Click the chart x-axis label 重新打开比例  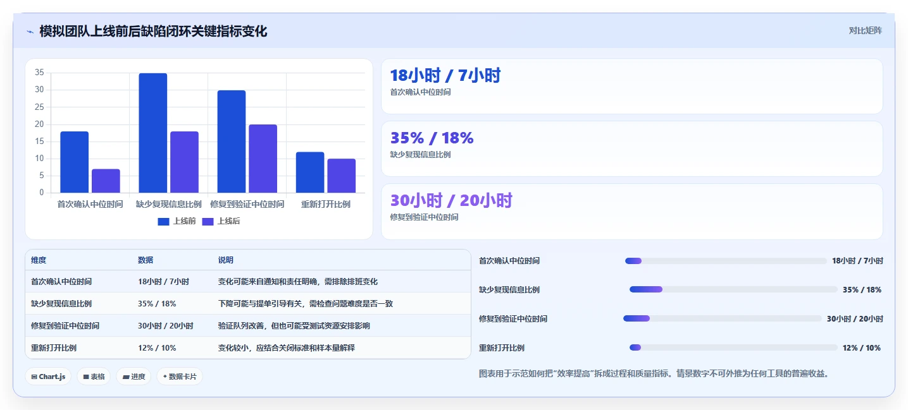(325, 204)
